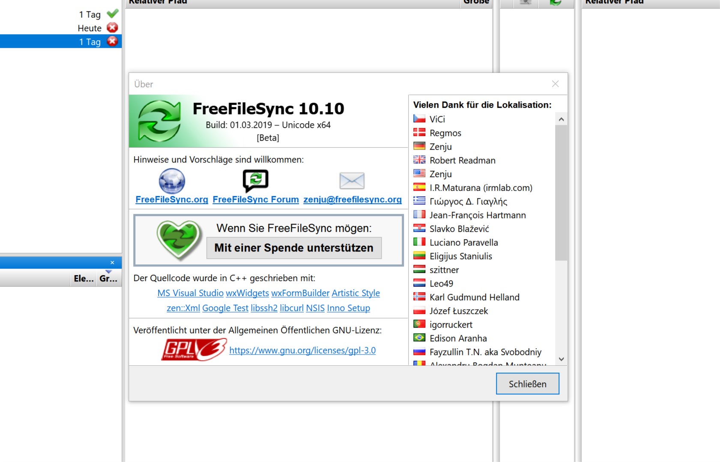Open the Inno Setup link
Screen dimensions: 720x462
click(349, 308)
